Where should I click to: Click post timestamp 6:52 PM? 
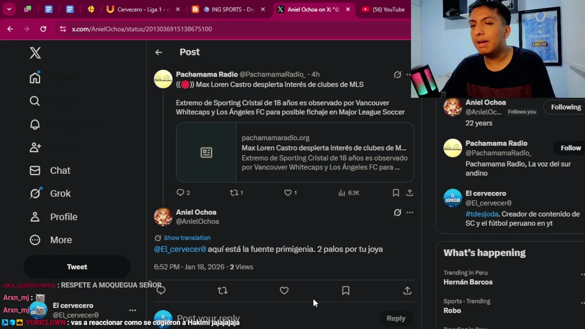[x=190, y=267]
